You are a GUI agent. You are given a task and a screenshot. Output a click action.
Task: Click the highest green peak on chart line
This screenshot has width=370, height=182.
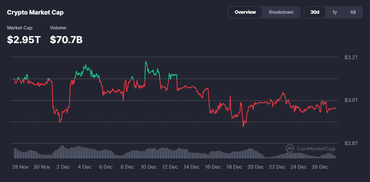(x=146, y=61)
